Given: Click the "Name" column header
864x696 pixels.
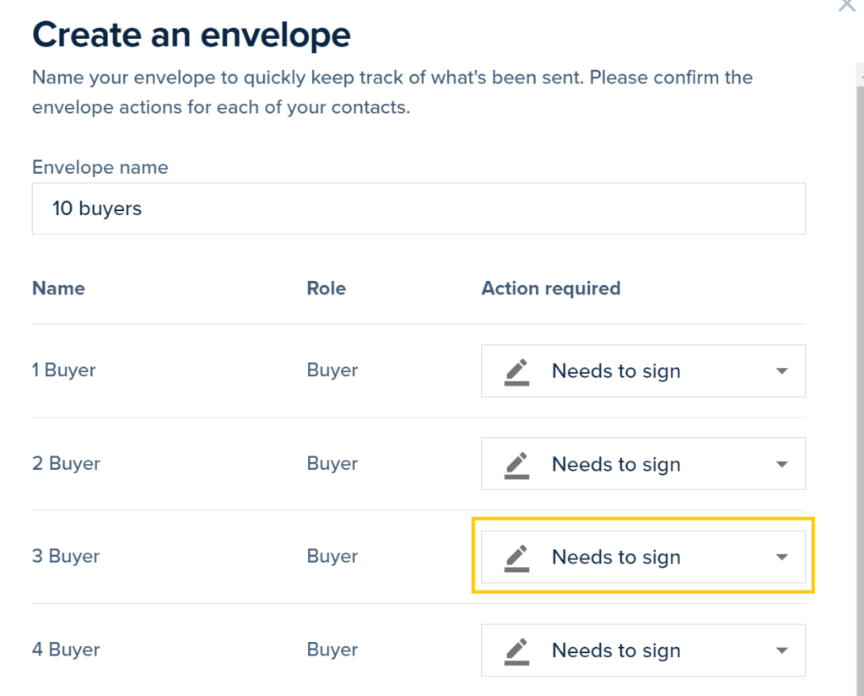Looking at the screenshot, I should pos(58,289).
